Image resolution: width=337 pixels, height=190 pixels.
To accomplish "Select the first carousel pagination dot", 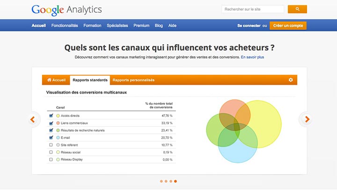I will (x=161, y=181).
